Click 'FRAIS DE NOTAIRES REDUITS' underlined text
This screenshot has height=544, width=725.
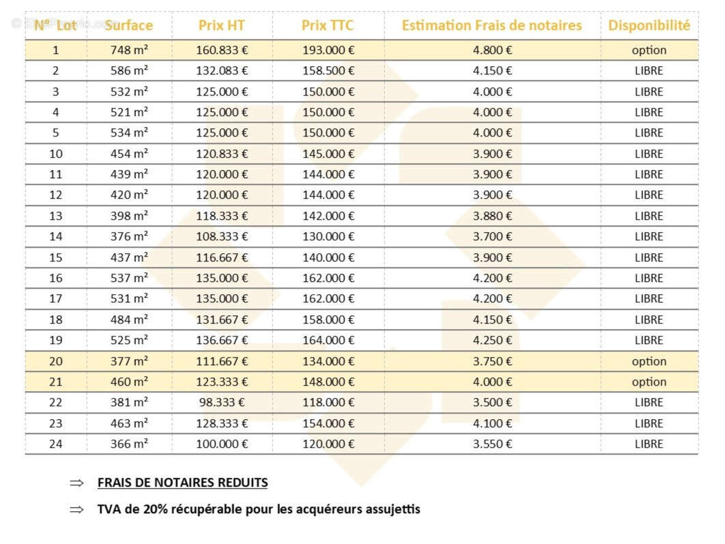point(183,483)
